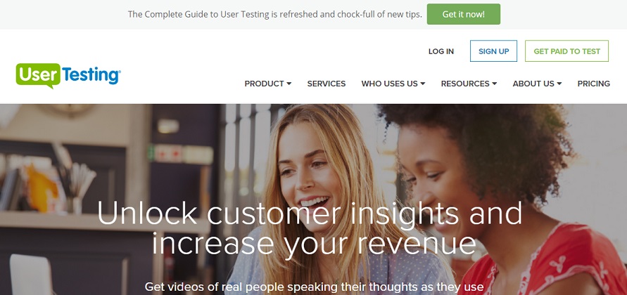Image resolution: width=627 pixels, height=295 pixels.
Task: Open the WHO USES US dropdown
Action: 393,84
